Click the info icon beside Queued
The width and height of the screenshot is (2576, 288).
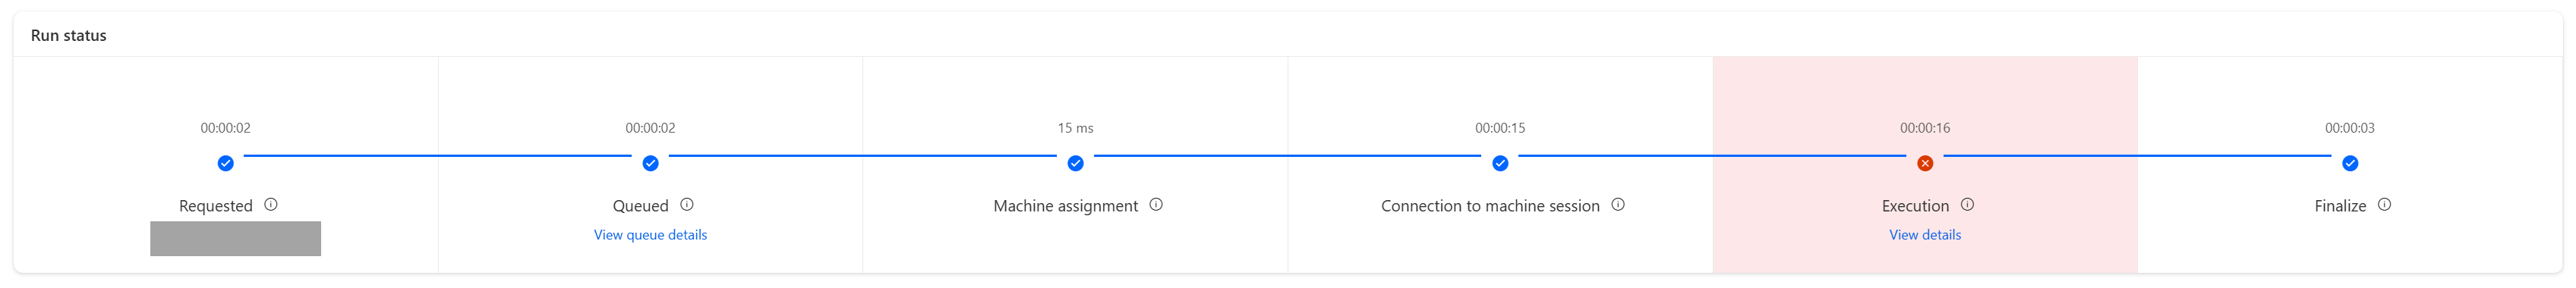tap(687, 204)
